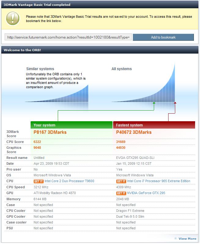Click the 4309 MHz CPU speed value
200x244 pixels.
point(124,187)
